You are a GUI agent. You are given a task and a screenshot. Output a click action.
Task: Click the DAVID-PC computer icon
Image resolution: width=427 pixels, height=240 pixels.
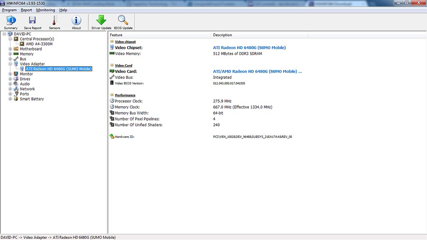(x=10, y=34)
